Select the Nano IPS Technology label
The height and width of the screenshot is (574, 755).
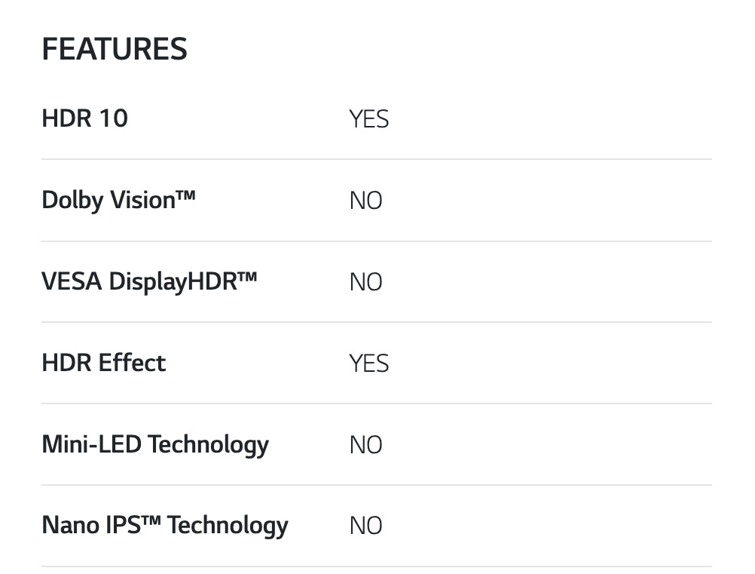pos(165,525)
